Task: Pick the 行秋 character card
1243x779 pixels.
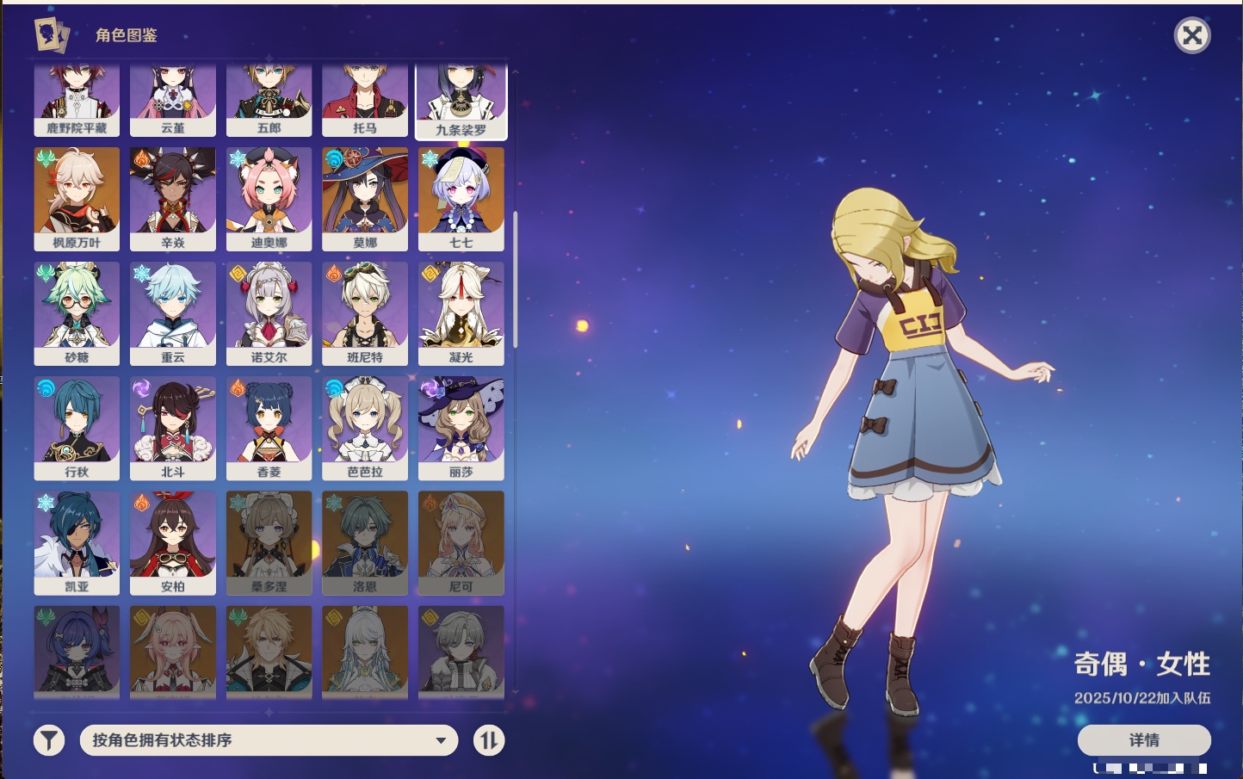Action: pos(77,429)
